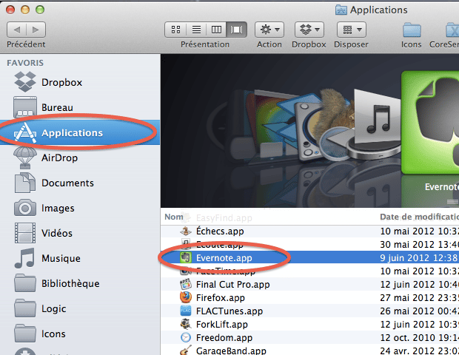Image resolution: width=459 pixels, height=355 pixels.
Task: Grab the Cover Flow resize handle
Action: click(452, 201)
